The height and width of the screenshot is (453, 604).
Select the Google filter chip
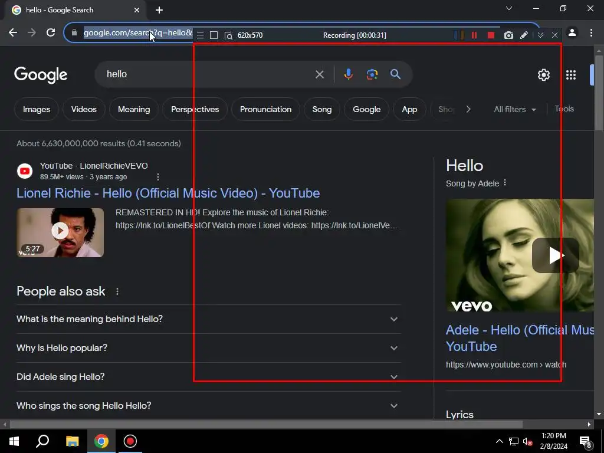367,109
